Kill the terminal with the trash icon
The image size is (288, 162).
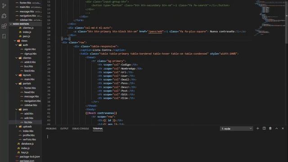click(x=270, y=128)
